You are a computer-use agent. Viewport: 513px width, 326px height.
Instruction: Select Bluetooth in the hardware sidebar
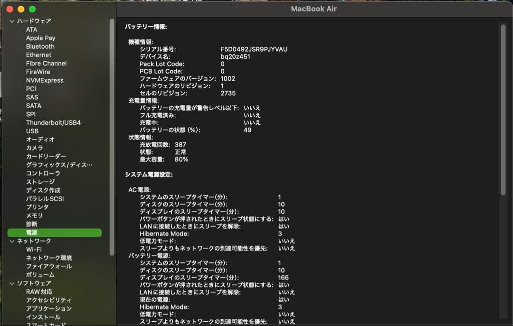40,46
